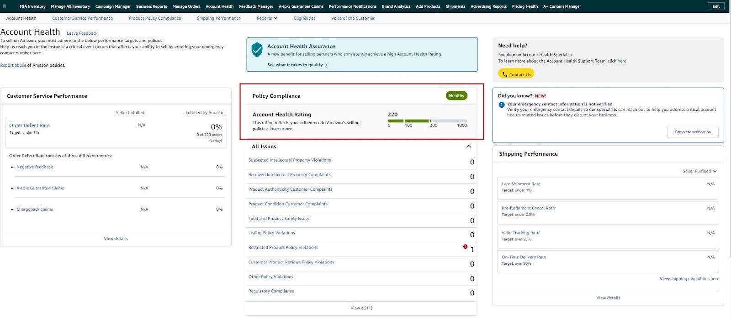Switch to Shipping Performance tab

(x=219, y=18)
